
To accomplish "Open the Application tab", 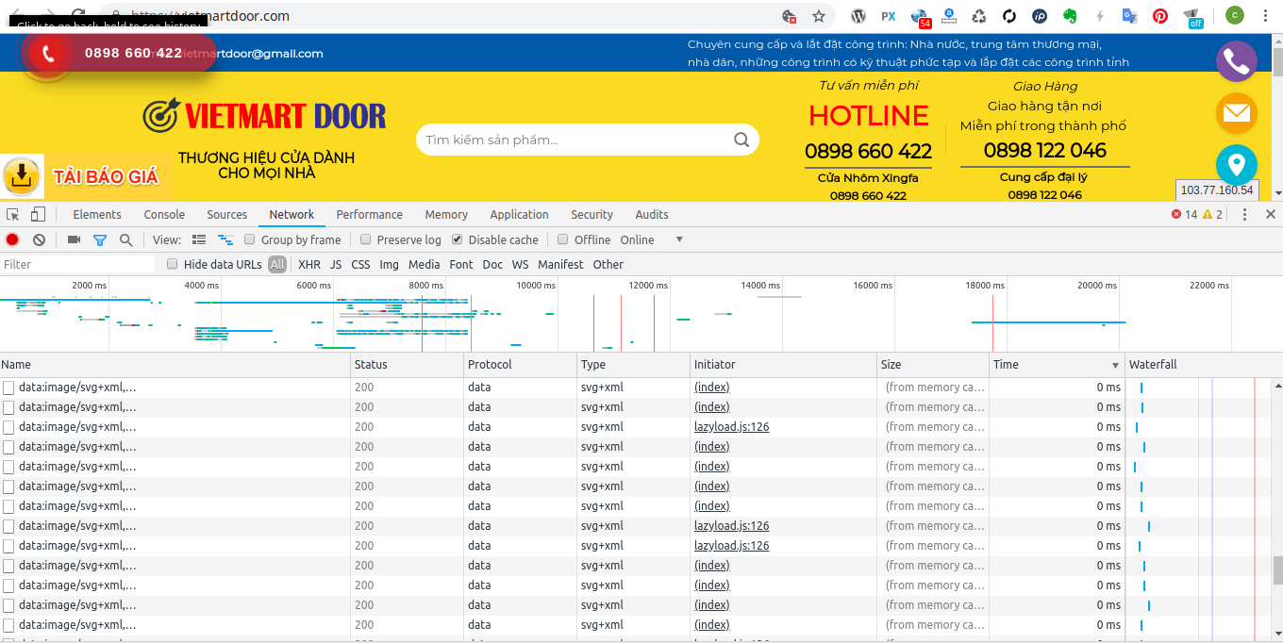I will pos(519,215).
